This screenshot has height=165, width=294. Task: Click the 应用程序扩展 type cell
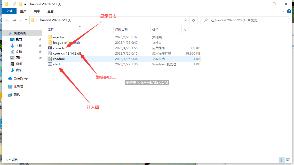point(162,53)
